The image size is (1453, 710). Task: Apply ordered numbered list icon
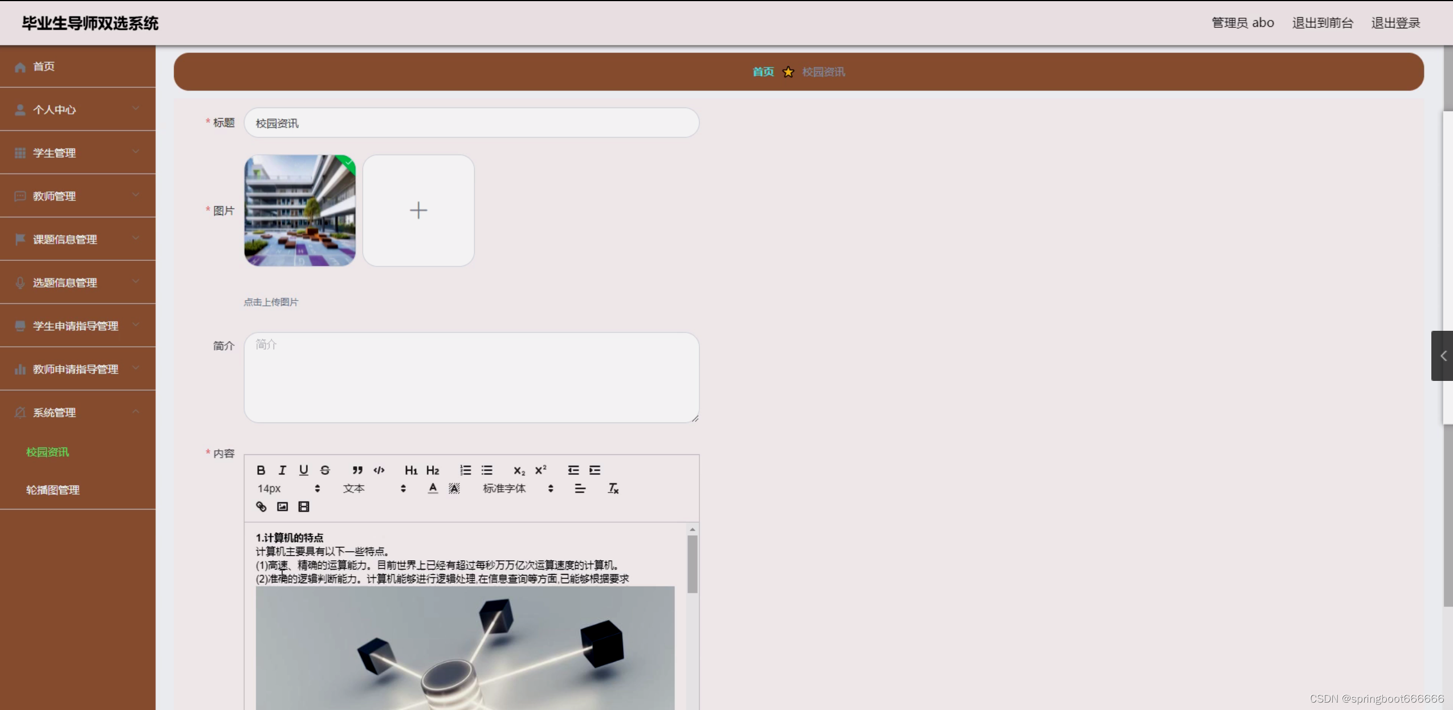point(465,470)
